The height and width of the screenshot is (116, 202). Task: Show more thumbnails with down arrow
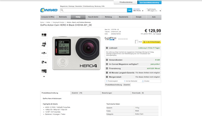(44, 76)
